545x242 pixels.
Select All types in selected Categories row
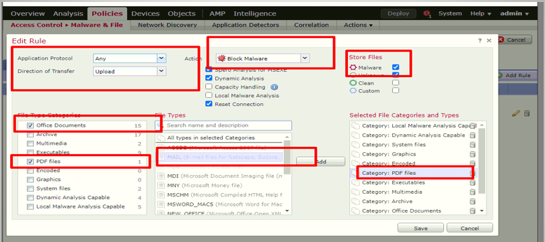[x=219, y=137]
